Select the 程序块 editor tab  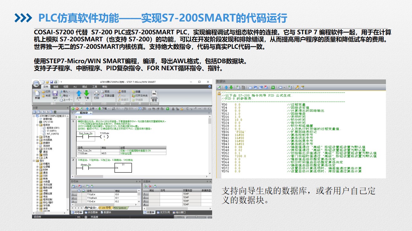(x=83, y=113)
